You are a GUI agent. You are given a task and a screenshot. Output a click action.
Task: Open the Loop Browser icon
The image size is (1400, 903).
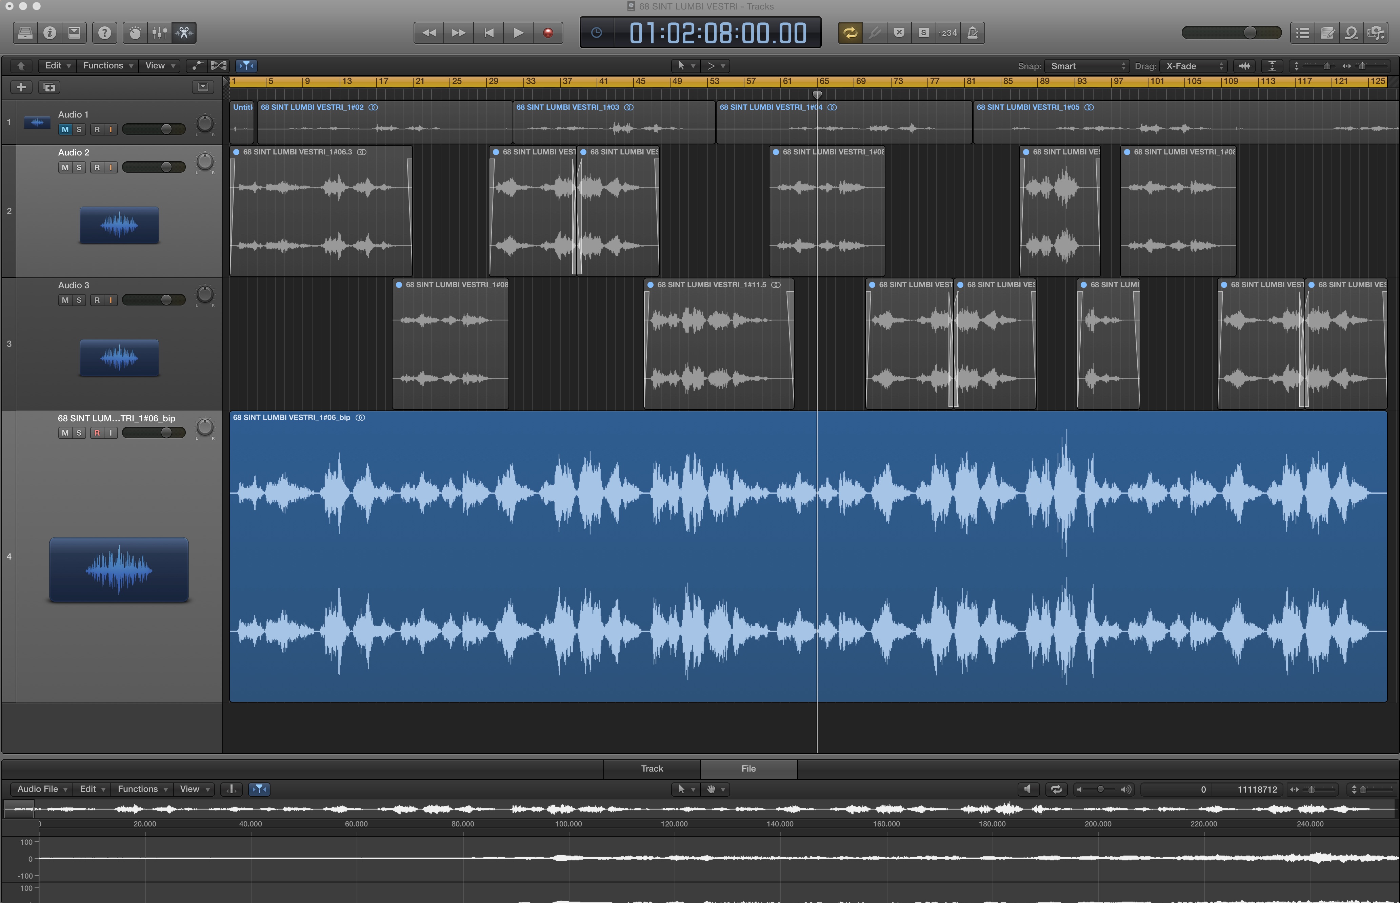(1351, 33)
